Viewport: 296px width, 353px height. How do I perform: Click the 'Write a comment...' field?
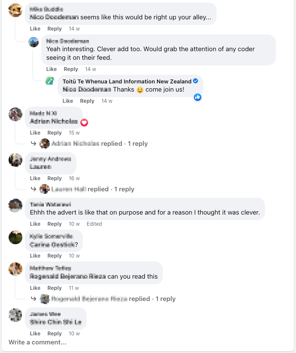[37, 342]
